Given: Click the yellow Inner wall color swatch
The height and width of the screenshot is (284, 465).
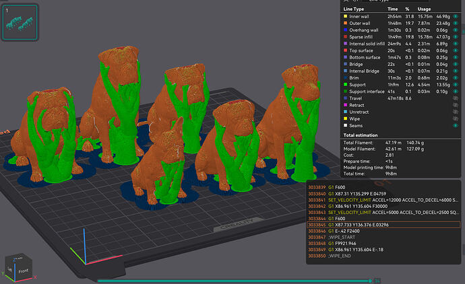Looking at the screenshot, I should tap(345, 16).
